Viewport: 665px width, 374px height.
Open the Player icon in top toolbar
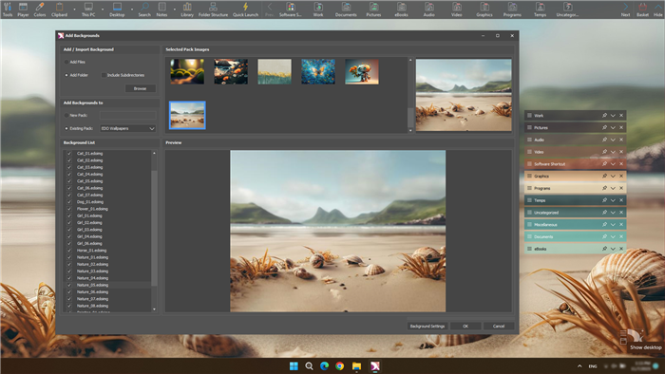23,9
